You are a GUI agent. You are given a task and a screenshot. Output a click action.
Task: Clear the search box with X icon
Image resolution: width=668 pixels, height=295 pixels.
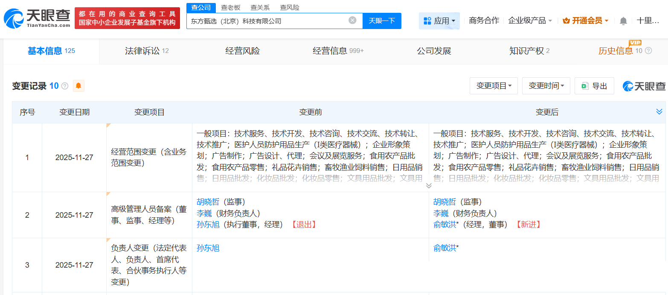352,20
